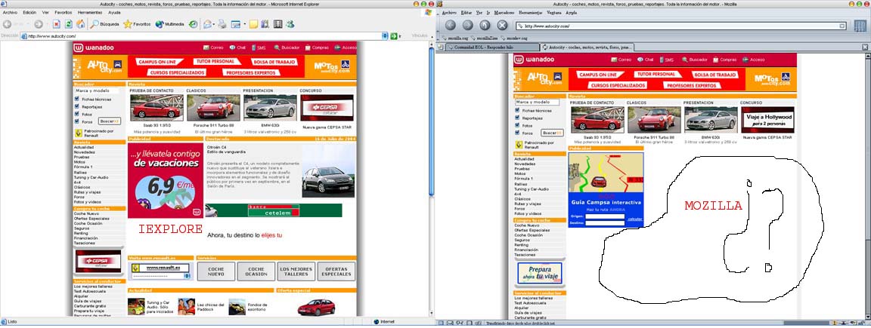Click the film strip icon in IE toolbar
This screenshot has width=871, height=328.
pyautogui.click(x=277, y=24)
